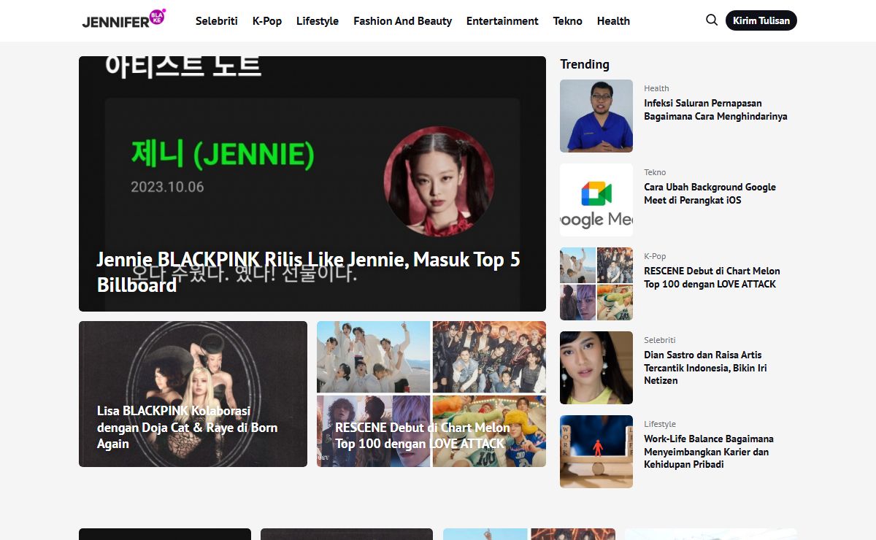876x540 pixels.
Task: Click the Work-Life Balance thumbnail
Action: (x=596, y=452)
